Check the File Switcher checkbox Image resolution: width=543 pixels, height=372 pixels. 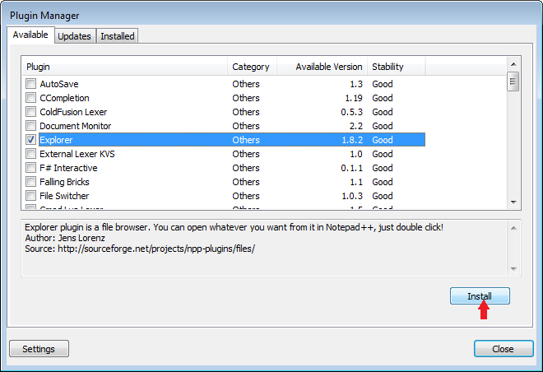coord(31,196)
